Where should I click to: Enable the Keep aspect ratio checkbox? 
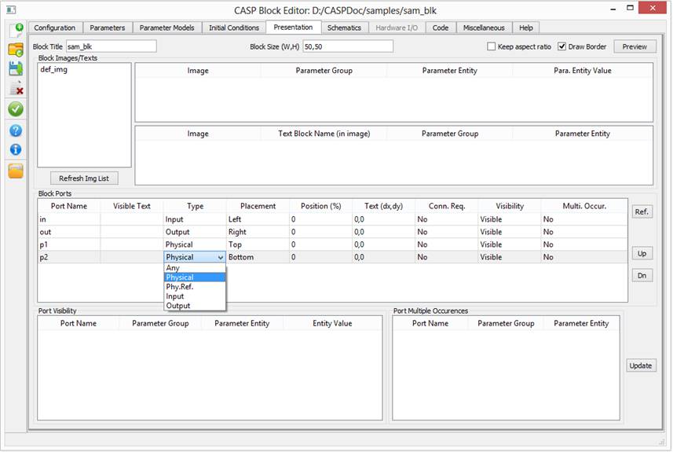tap(492, 46)
